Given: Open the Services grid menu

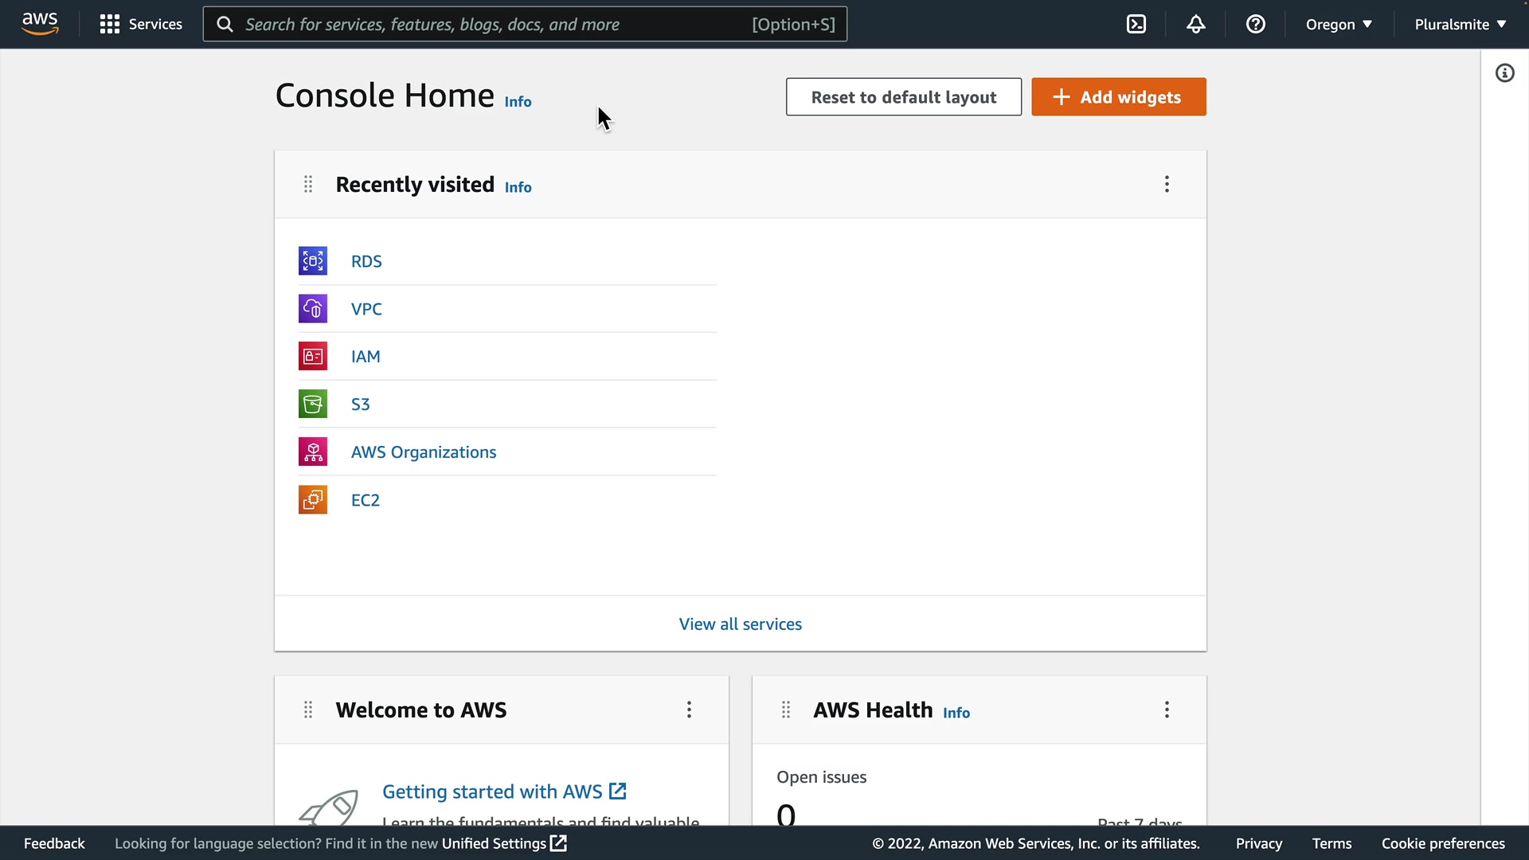Looking at the screenshot, I should coord(141,24).
